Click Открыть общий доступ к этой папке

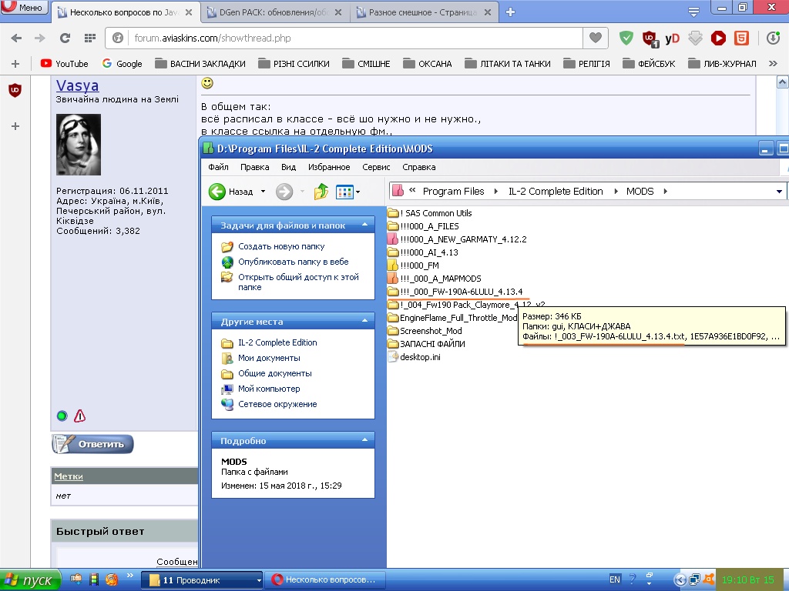point(298,282)
